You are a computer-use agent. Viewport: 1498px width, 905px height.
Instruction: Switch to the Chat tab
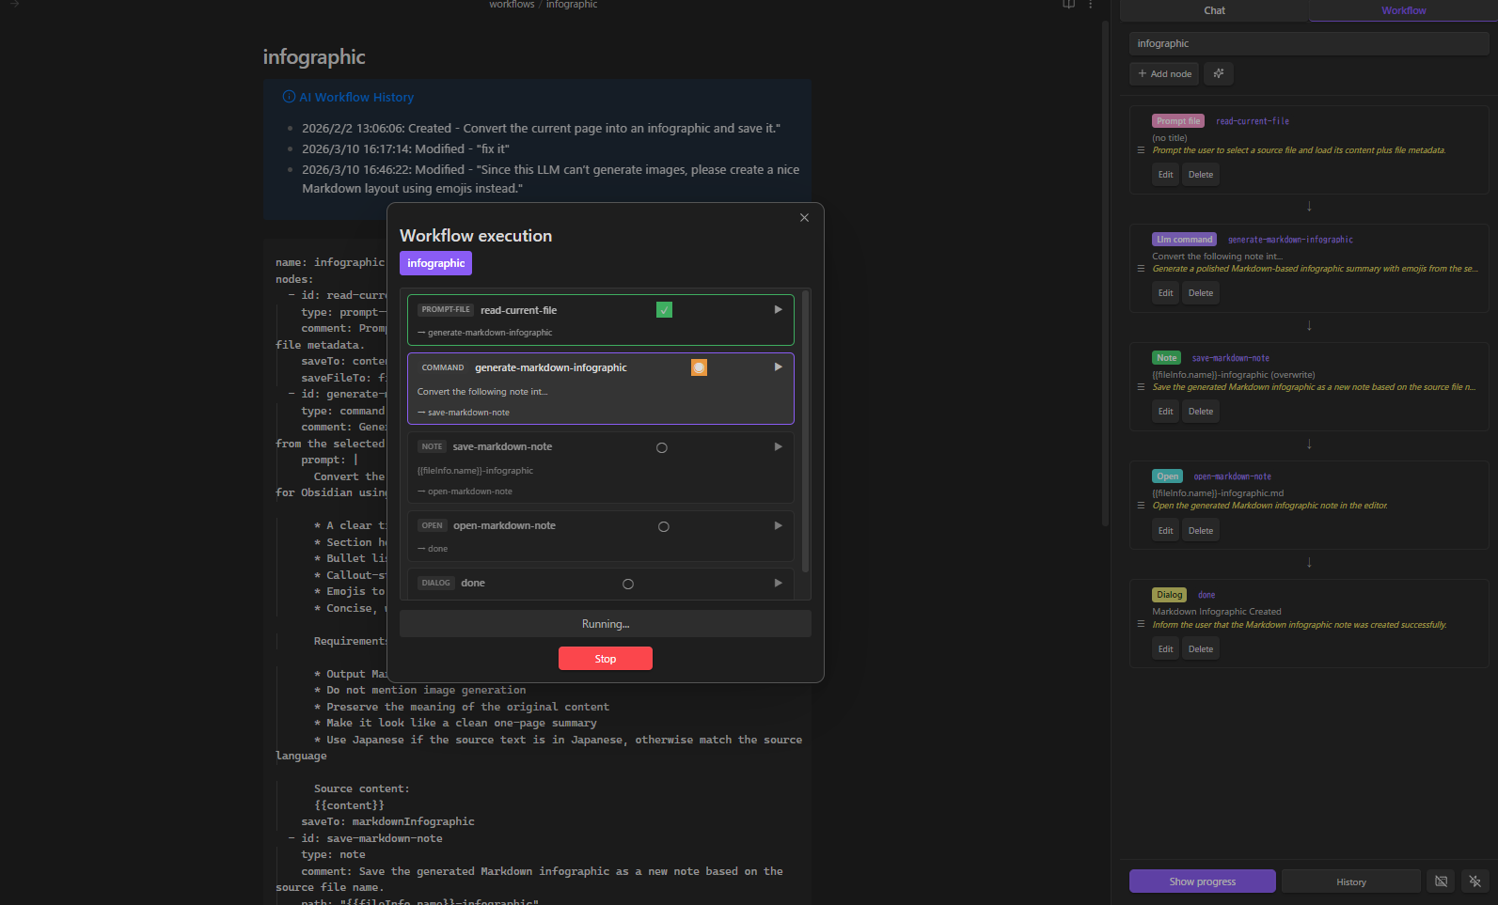(1214, 10)
